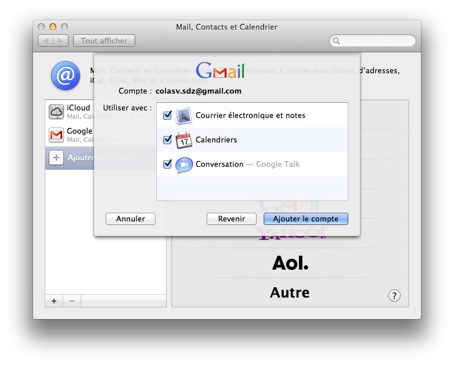Remove the account with the minus button
The width and height of the screenshot is (454, 365).
pyautogui.click(x=72, y=301)
